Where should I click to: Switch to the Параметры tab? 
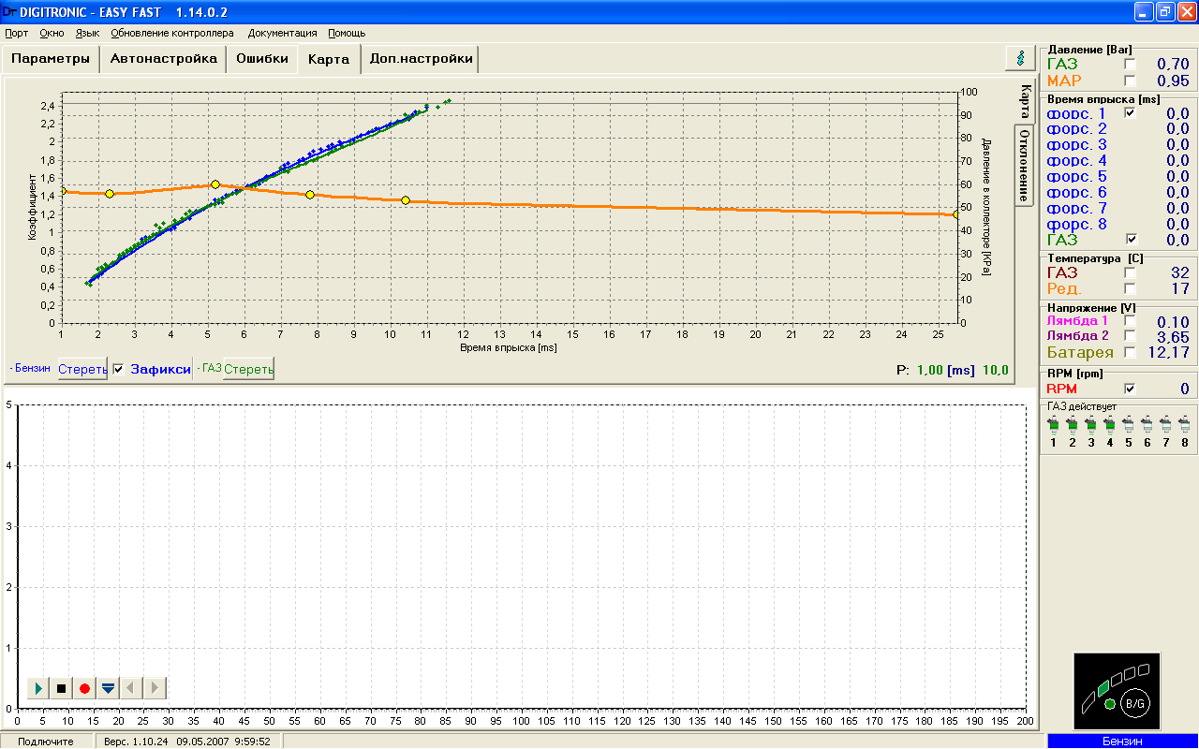51,58
